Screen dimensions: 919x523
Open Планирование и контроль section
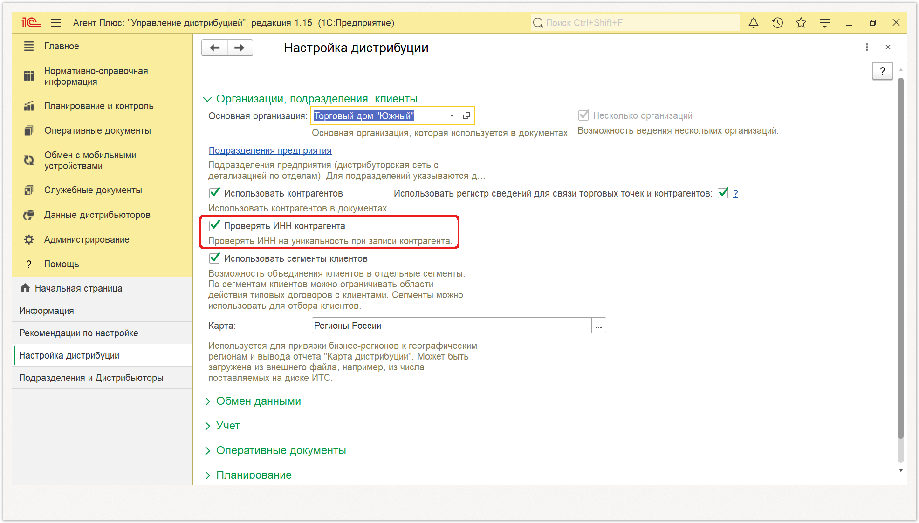point(99,106)
